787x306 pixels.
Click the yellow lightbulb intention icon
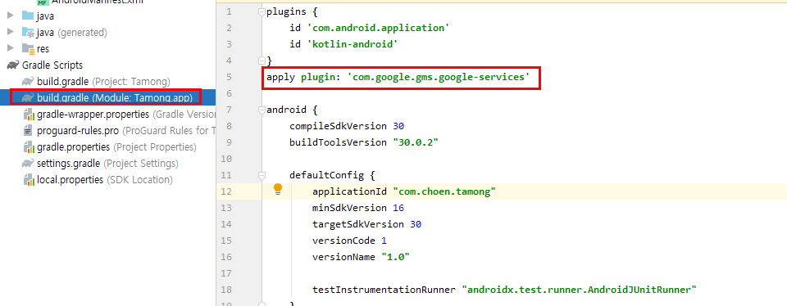pyautogui.click(x=278, y=189)
